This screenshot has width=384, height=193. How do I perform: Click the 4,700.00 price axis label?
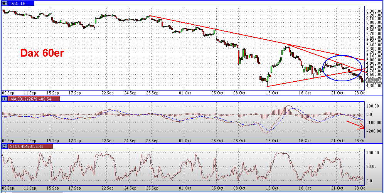coord(374,71)
